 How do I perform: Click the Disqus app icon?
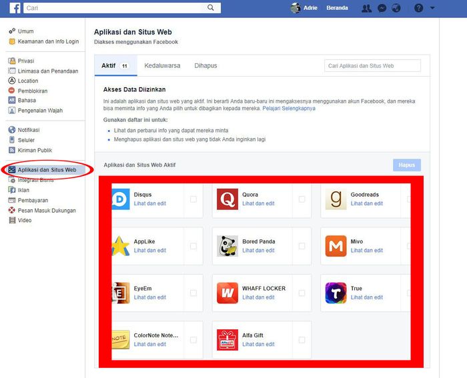coord(121,199)
